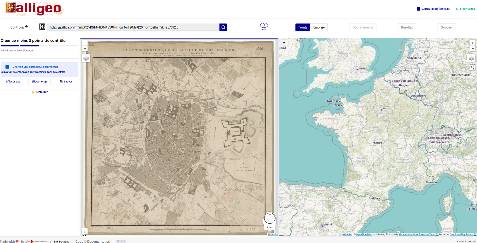Open layers control on the old map
Viewport: 477px width, 243px height.
coord(86,58)
